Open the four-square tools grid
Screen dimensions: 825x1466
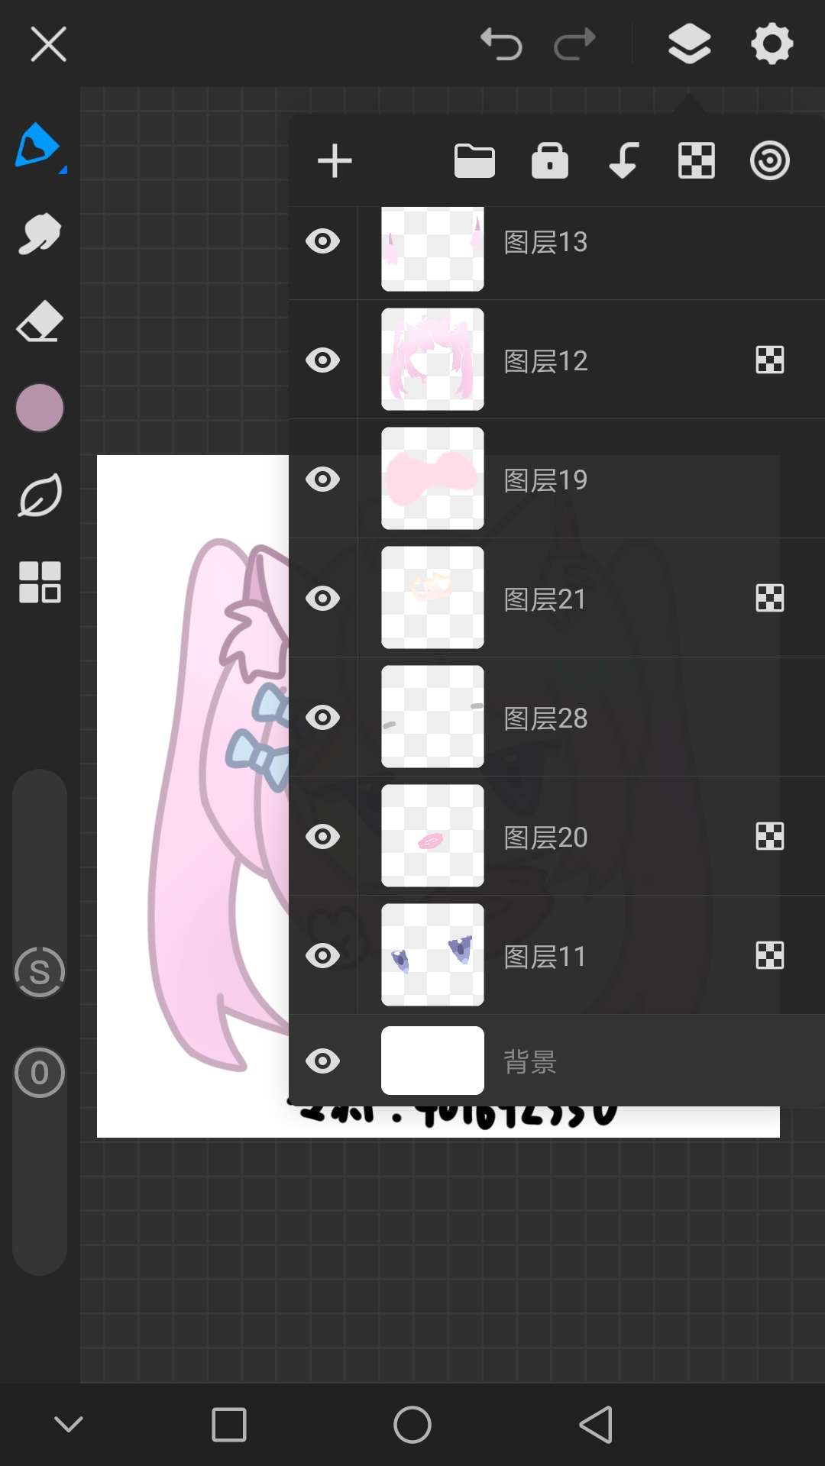tap(40, 583)
